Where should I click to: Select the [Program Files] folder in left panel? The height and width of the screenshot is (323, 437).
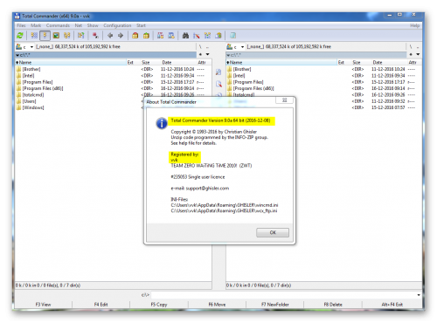point(38,82)
